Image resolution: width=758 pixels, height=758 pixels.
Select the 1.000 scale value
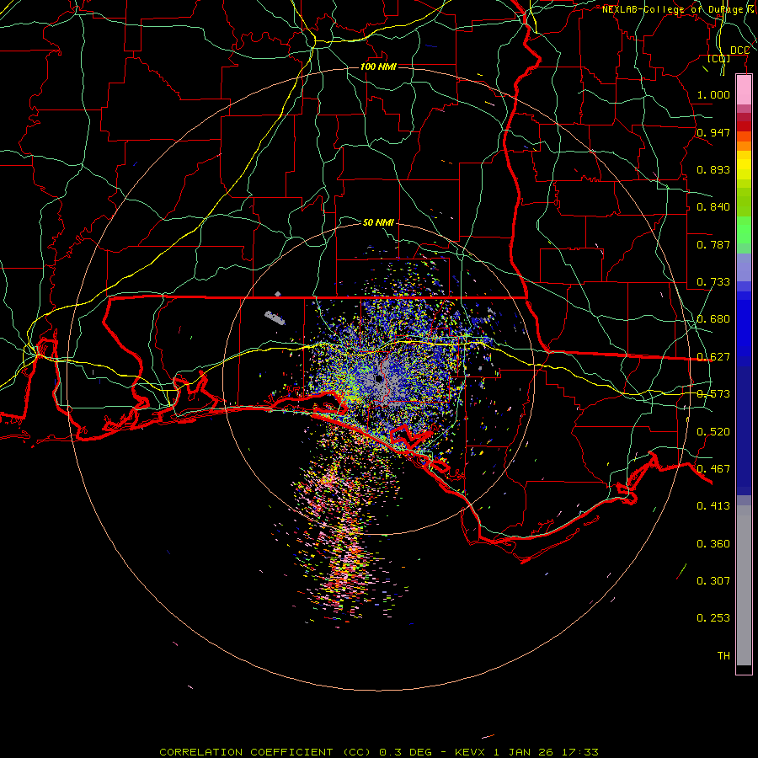(713, 94)
